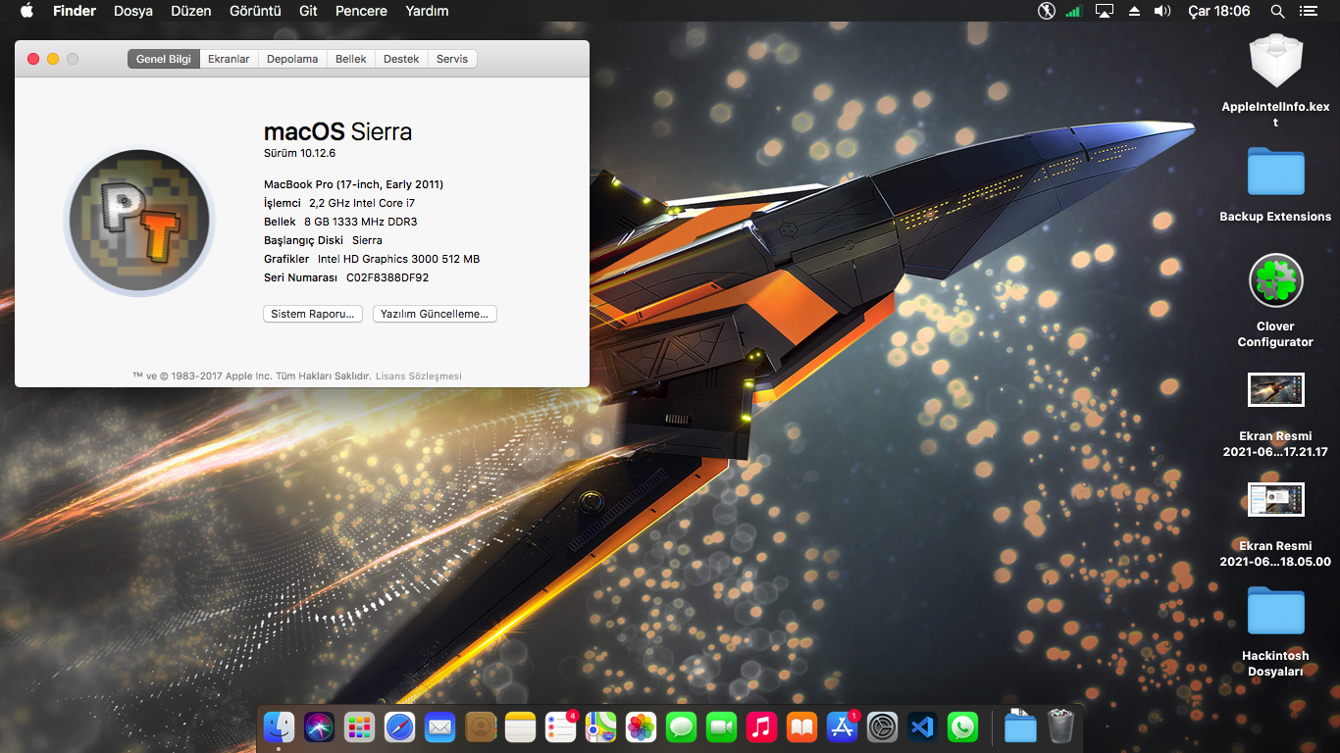This screenshot has height=753, width=1340.
Task: Launch FaceTime from the Dock
Action: [721, 727]
